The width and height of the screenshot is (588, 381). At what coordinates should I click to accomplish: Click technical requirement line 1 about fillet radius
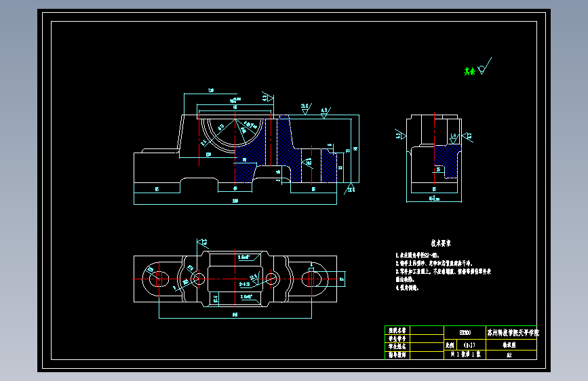pos(417,256)
